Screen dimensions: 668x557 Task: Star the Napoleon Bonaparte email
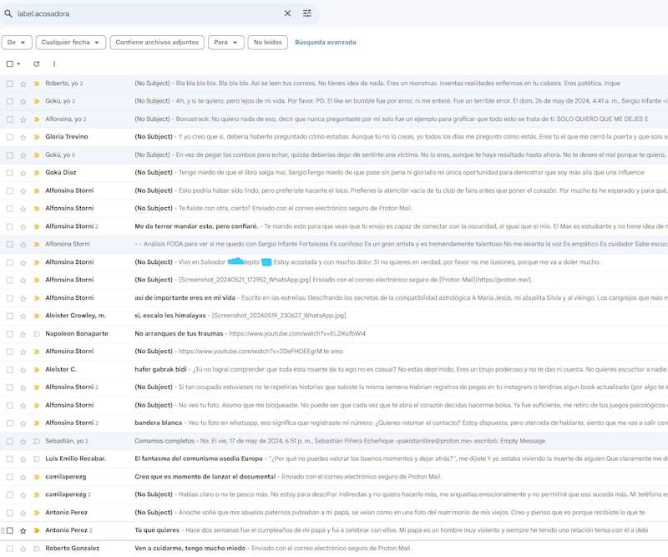(23, 333)
